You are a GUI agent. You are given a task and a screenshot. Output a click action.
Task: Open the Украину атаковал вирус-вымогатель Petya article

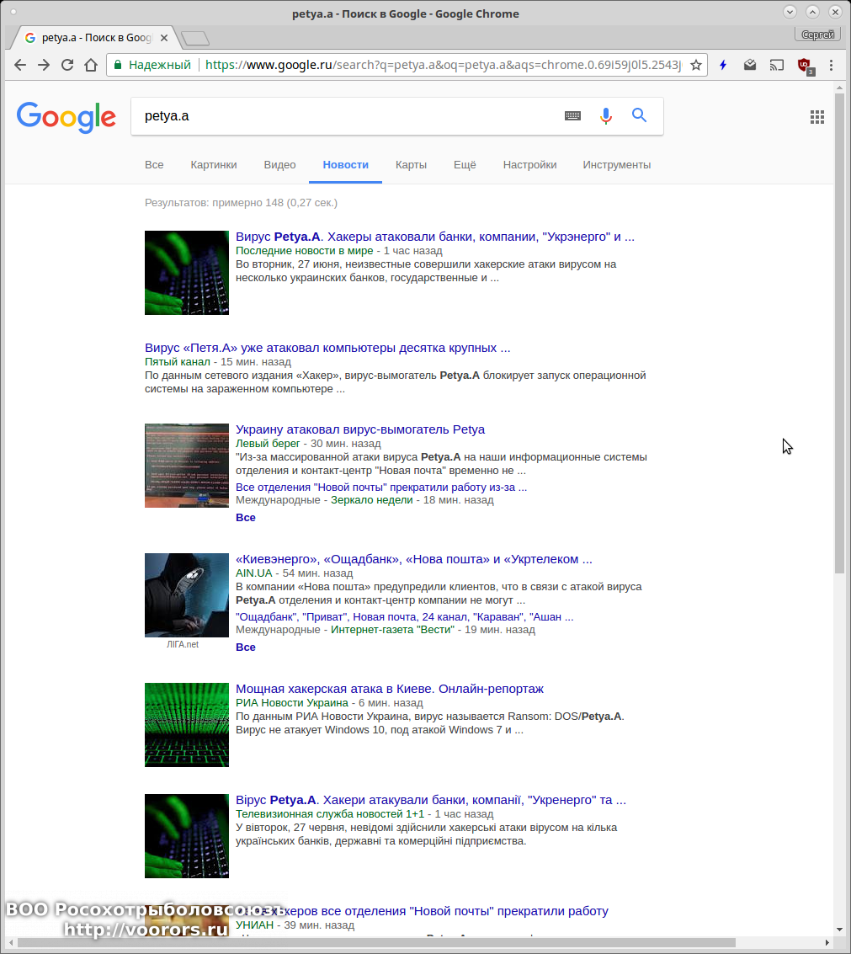click(x=360, y=429)
